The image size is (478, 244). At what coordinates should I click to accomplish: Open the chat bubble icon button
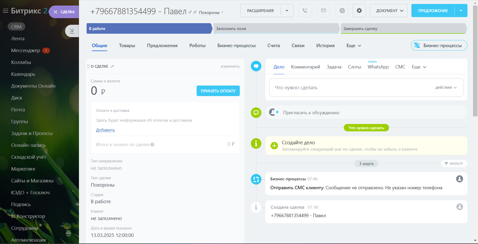[x=342, y=11]
